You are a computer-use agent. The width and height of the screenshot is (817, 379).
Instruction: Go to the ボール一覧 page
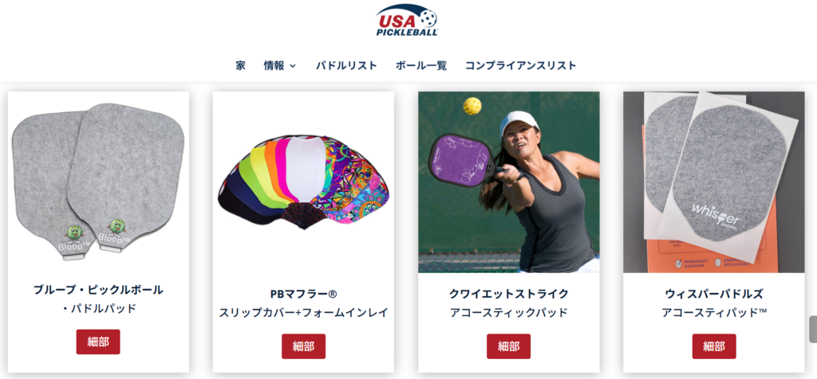421,65
